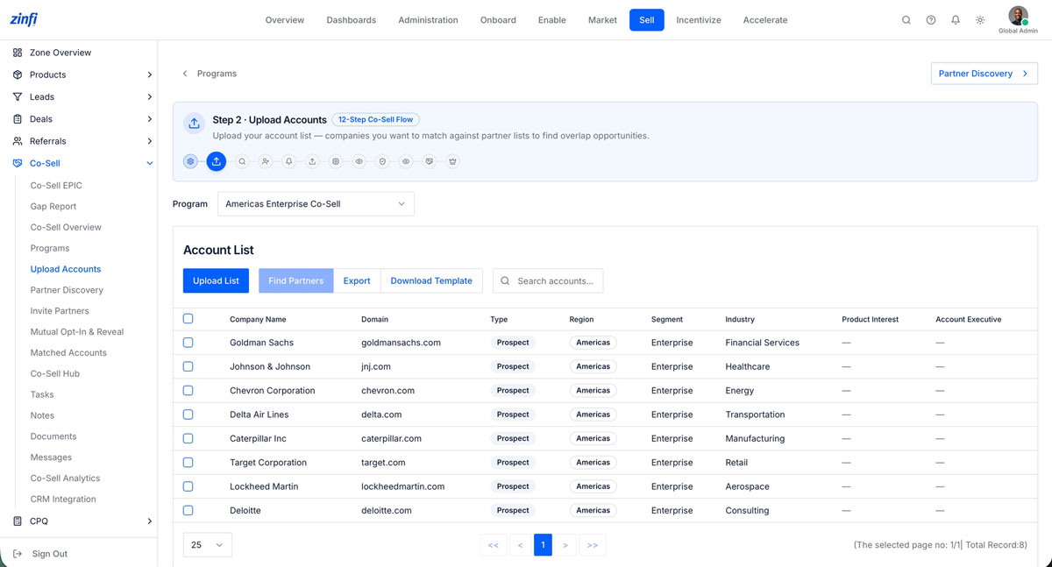
Task: Click the Sign Out arrow icon
Action: (18, 554)
